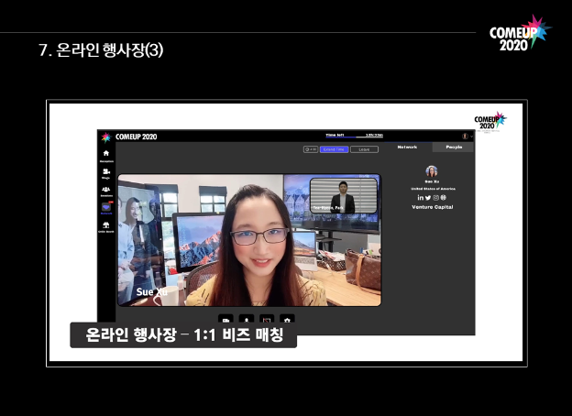This screenshot has height=416, width=572.
Task: Open Sue Xu's LinkedIn profile icon
Action: pyautogui.click(x=421, y=198)
